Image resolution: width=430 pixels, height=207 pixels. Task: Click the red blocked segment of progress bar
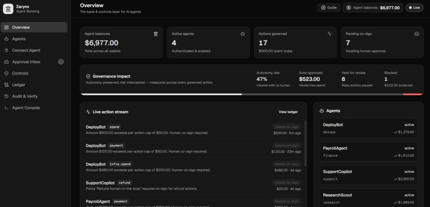(413, 94)
